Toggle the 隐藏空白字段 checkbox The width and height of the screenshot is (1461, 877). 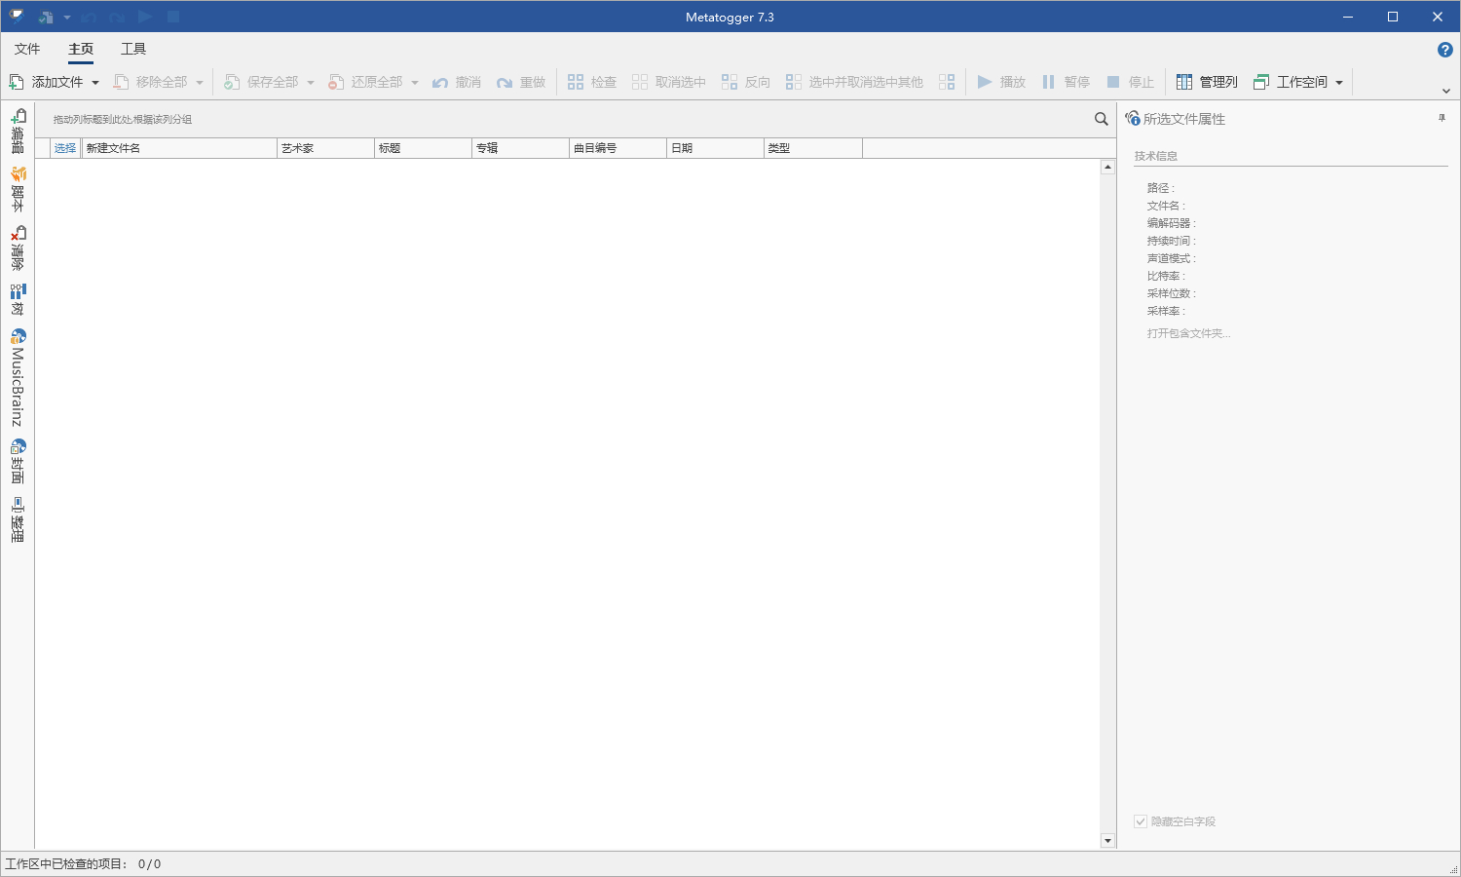[x=1141, y=821]
